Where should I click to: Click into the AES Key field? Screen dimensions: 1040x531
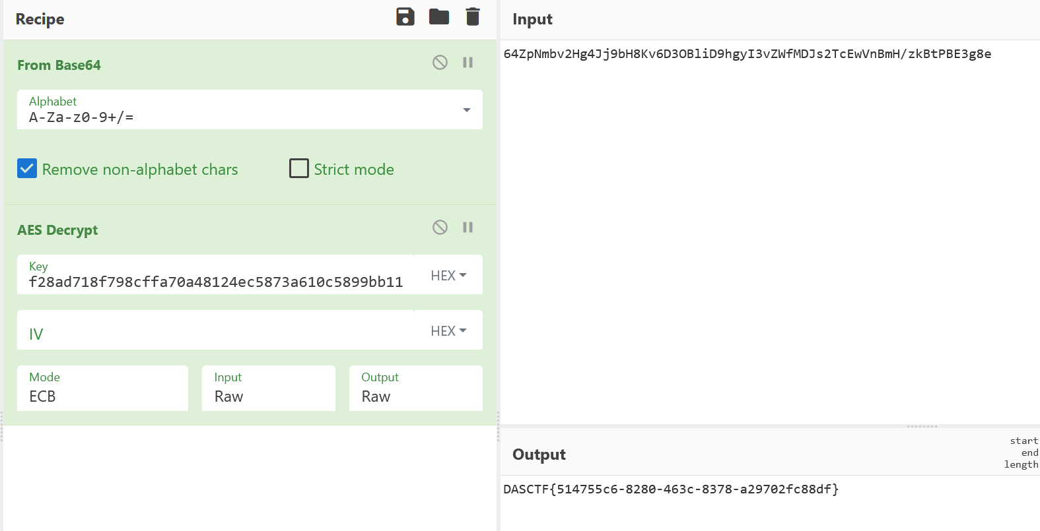(x=215, y=282)
